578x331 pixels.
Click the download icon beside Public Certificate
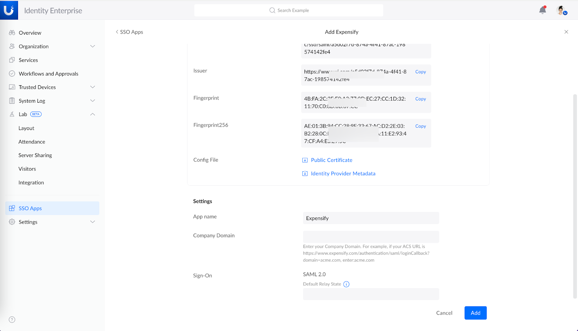click(x=305, y=160)
